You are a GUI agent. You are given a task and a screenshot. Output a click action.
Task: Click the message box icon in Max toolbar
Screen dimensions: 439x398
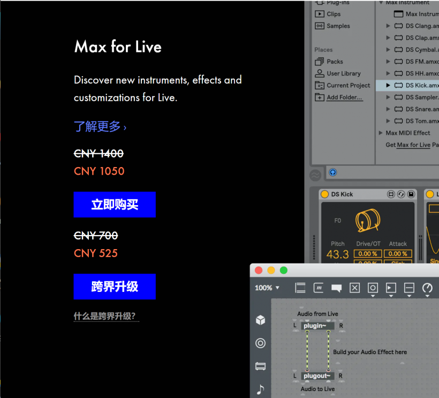(x=319, y=288)
